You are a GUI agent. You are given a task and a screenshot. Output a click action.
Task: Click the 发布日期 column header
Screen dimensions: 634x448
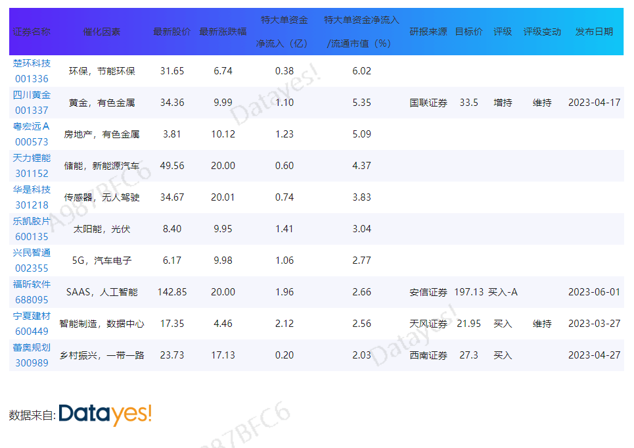pyautogui.click(x=594, y=32)
